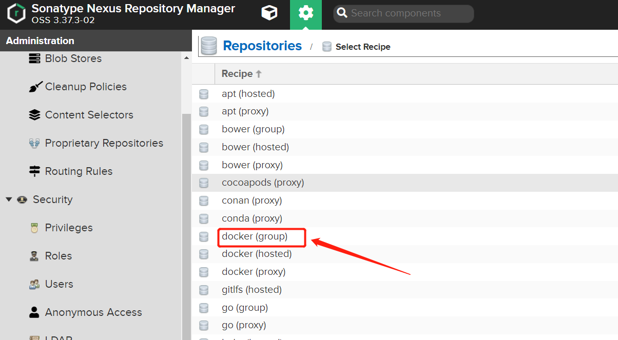618x340 pixels.
Task: Click database icon beside apt (proxy)
Action: (204, 111)
